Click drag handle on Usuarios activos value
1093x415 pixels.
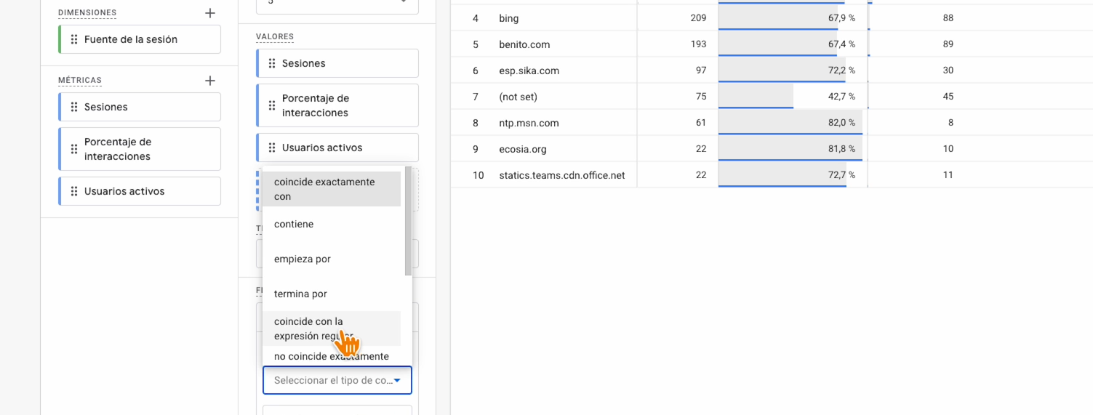click(x=271, y=148)
